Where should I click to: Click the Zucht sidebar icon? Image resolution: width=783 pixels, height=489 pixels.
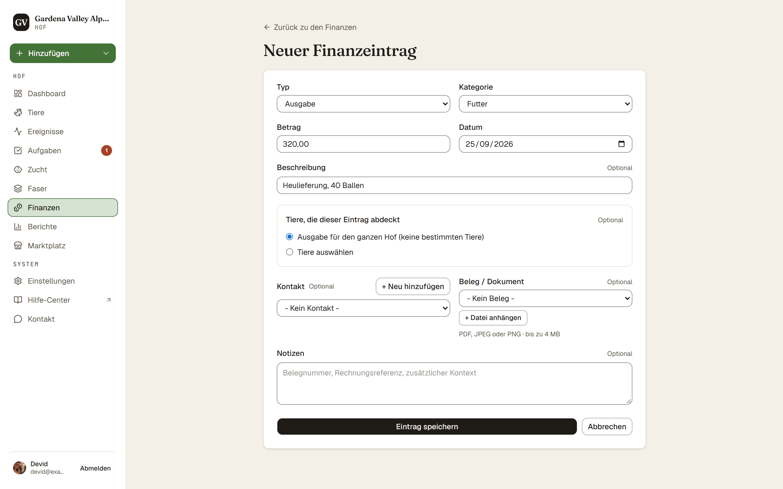(x=18, y=170)
